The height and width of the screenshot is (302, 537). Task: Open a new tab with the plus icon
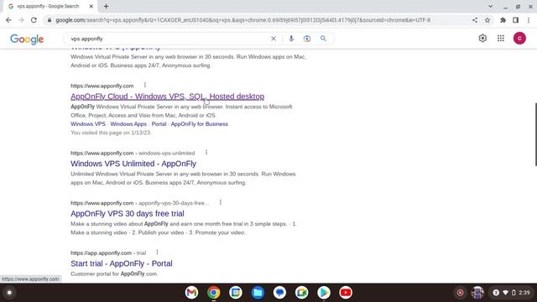[107, 6]
